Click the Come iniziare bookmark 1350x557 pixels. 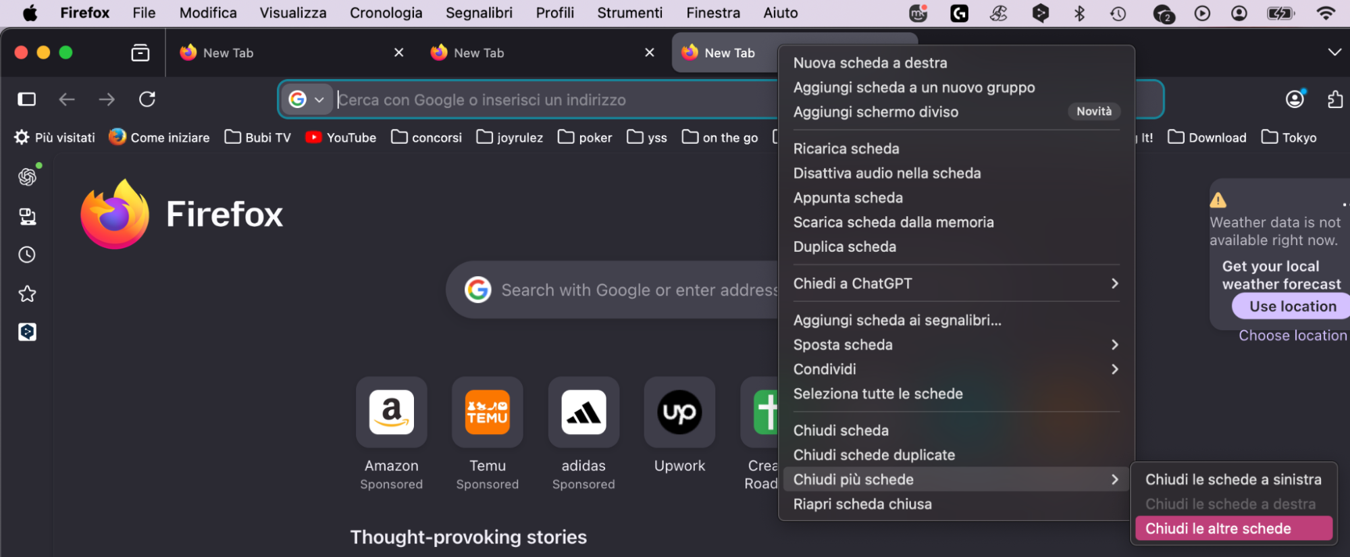pos(159,138)
